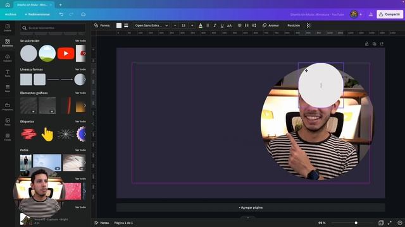Open a new browser tab with plus
Image resolution: width=405 pixels, height=227 pixels.
[x=61, y=4]
